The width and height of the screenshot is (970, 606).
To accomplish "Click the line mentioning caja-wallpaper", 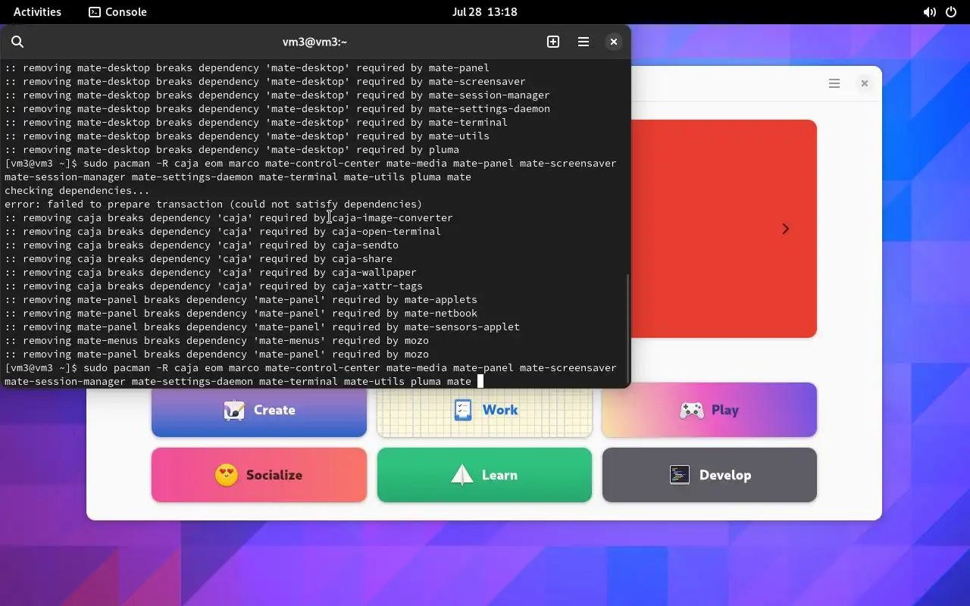I will 211,272.
